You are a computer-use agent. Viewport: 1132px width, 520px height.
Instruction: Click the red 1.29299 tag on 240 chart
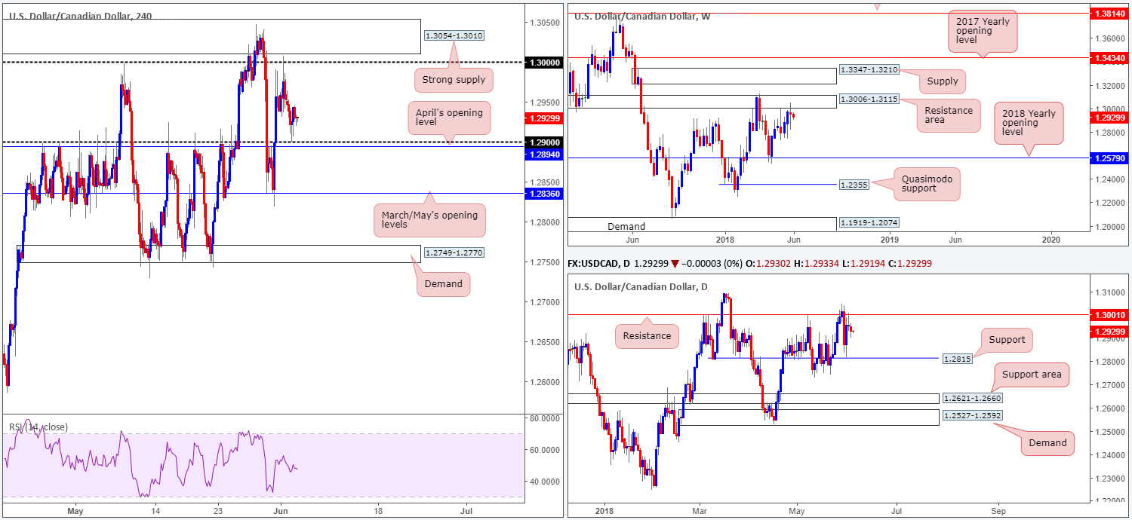pyautogui.click(x=545, y=118)
